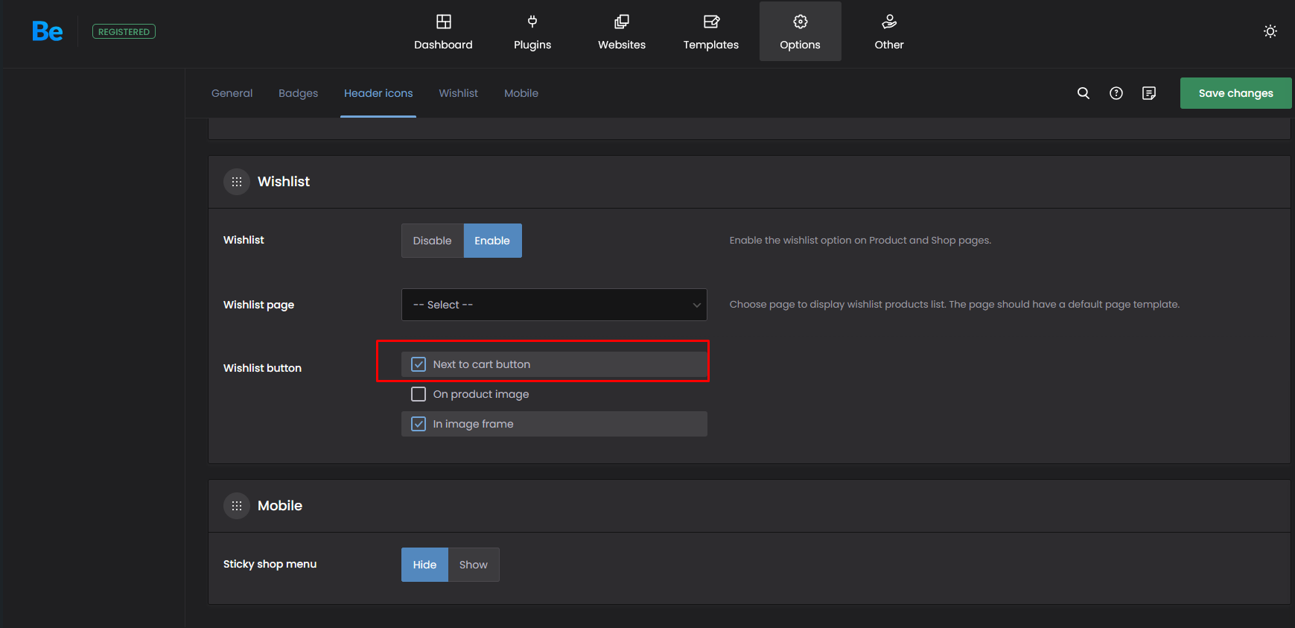Screen dimensions: 1295x628
Task: Toggle light mode with the sun icon
Action: pyautogui.click(x=1270, y=31)
